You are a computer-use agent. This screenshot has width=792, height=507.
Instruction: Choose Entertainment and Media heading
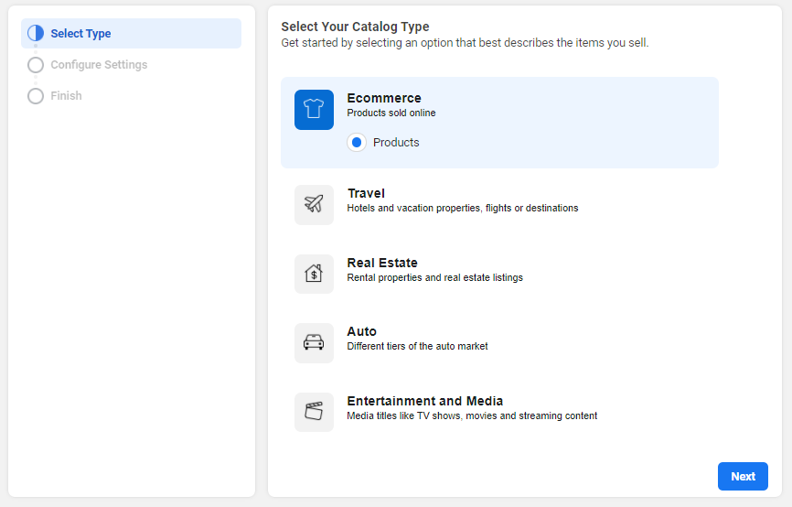coord(424,401)
